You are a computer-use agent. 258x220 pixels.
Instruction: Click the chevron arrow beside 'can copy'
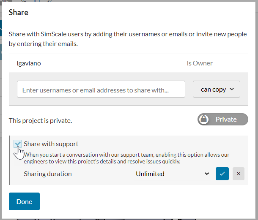pyautogui.click(x=232, y=89)
